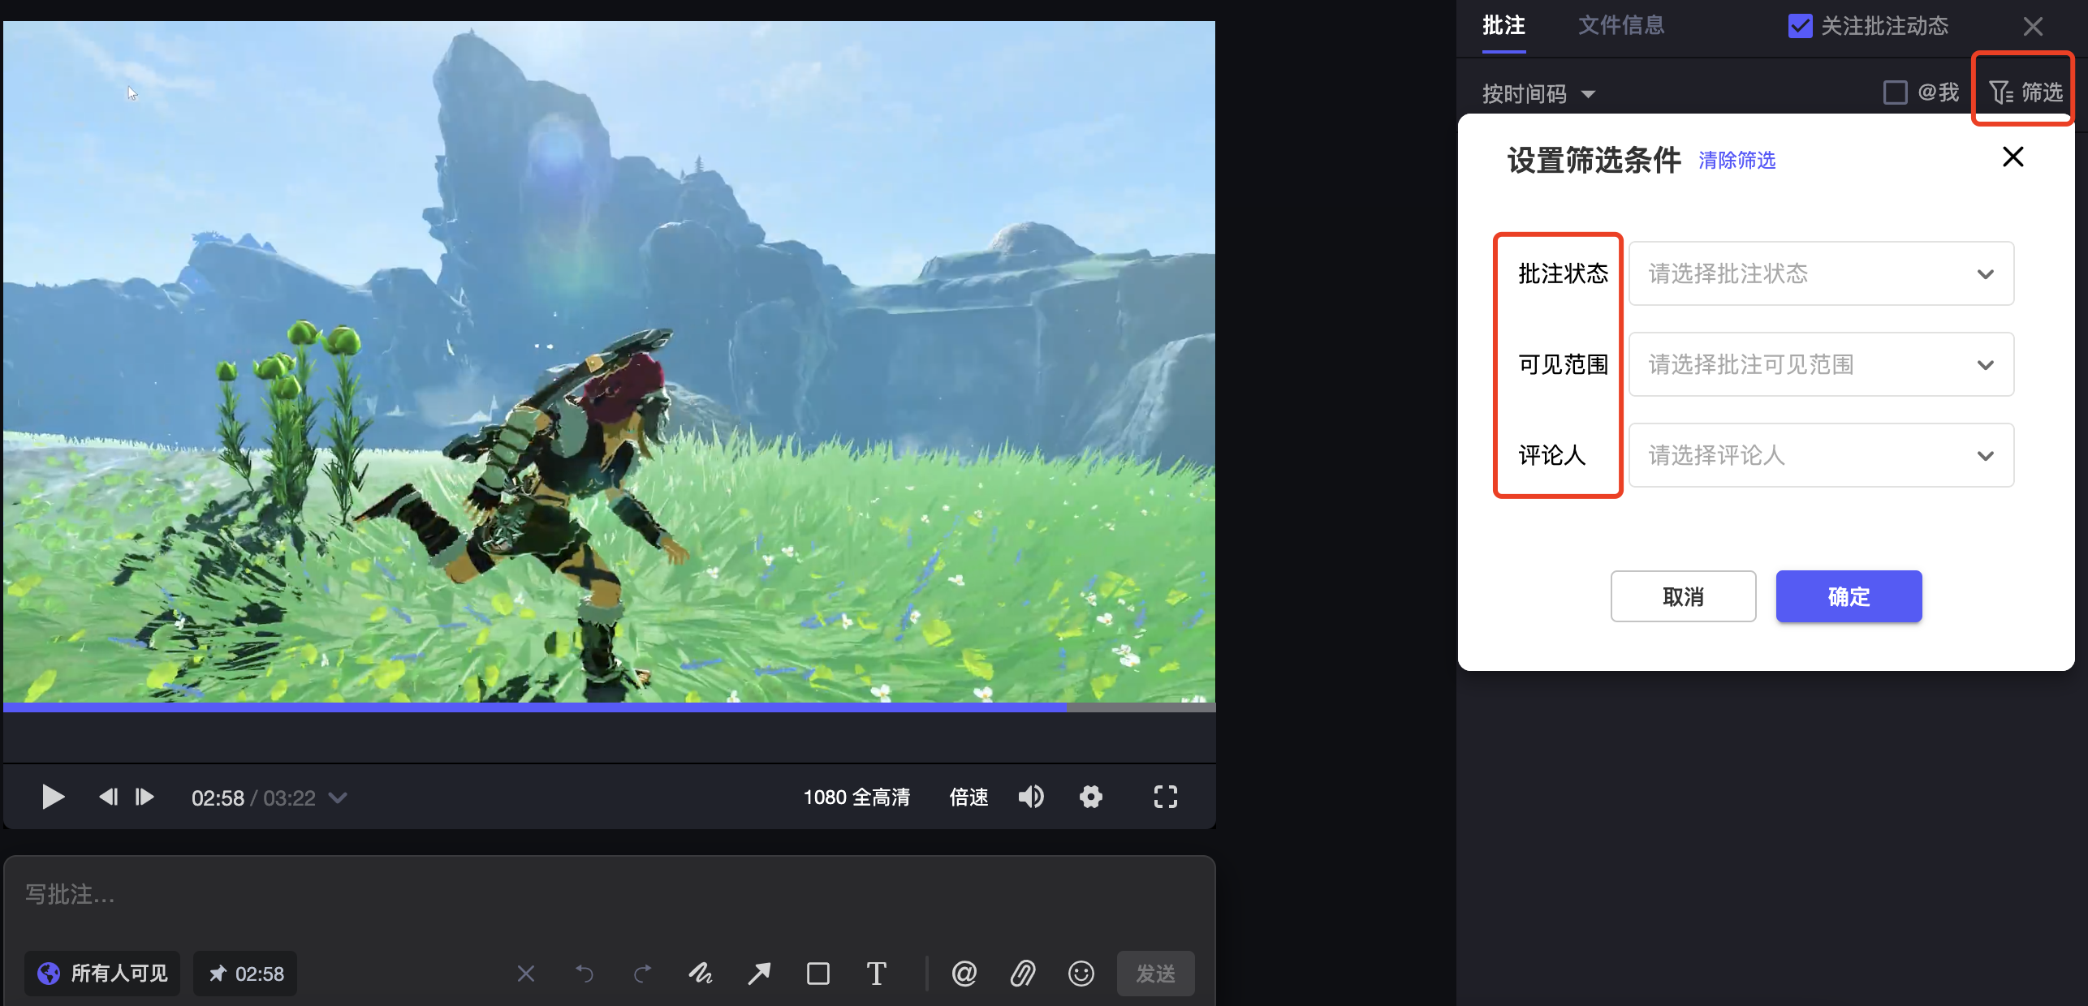
Task: Step back one frame
Action: click(108, 797)
